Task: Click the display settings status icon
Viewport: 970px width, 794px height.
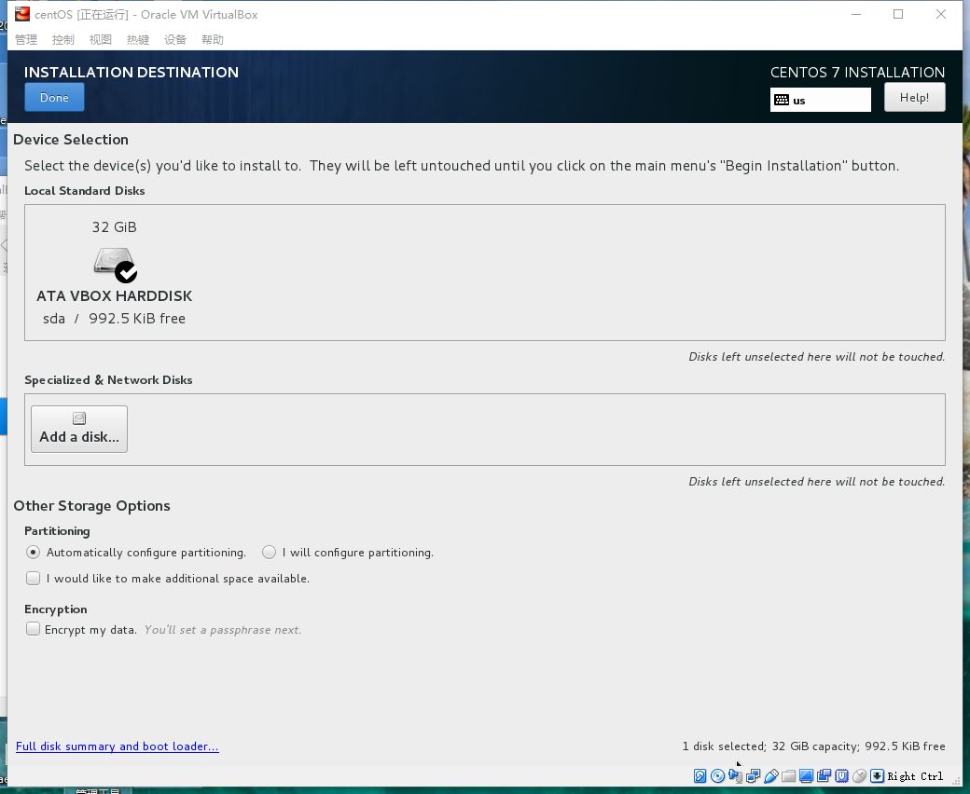Action: tap(806, 775)
